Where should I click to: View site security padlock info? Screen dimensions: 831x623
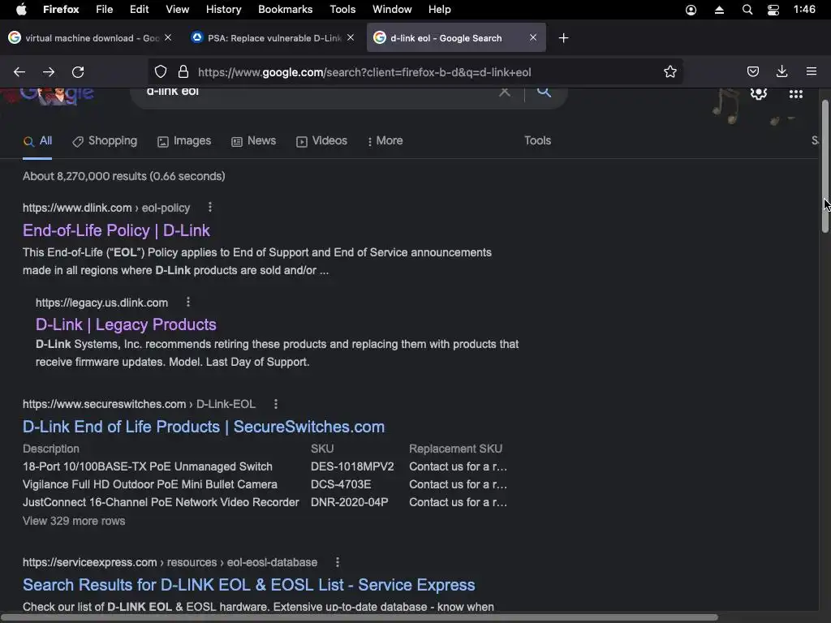point(183,72)
